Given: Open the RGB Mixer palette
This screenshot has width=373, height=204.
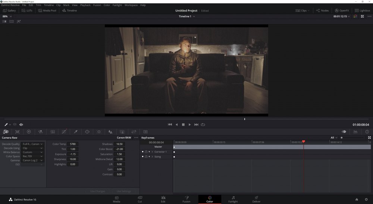Looking at the screenshot, I should 40,132.
